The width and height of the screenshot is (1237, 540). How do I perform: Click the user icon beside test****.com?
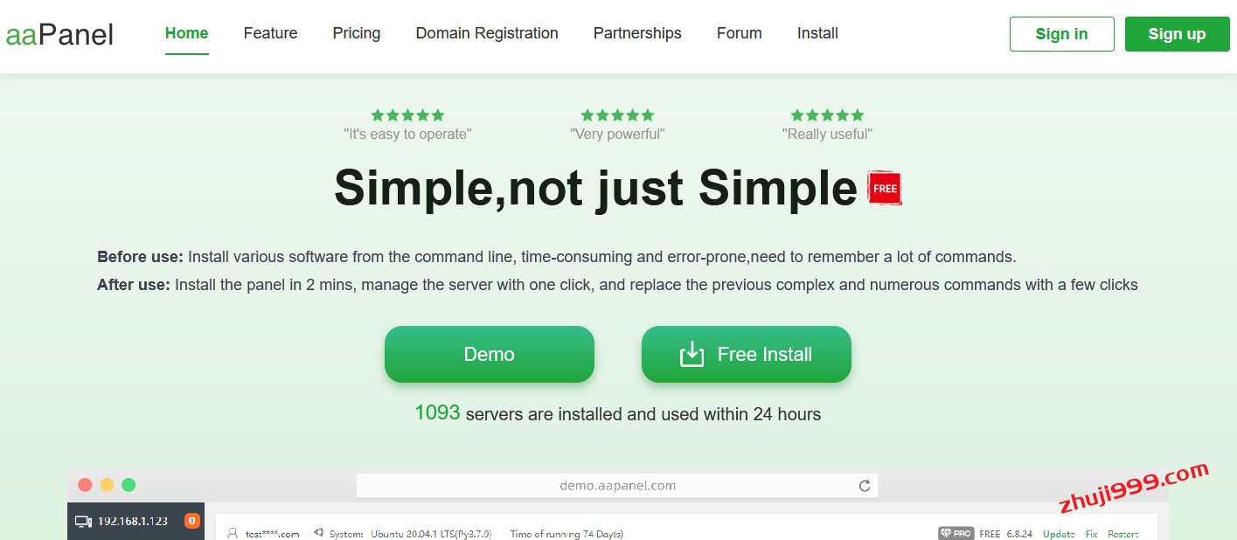coord(233,533)
